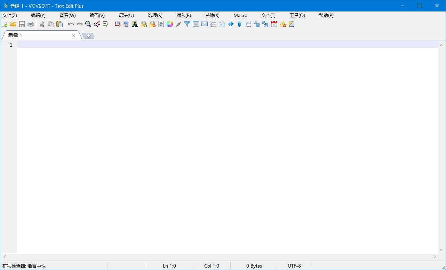Open the font settings icon
The height and width of the screenshot is (270, 446).
click(161, 24)
